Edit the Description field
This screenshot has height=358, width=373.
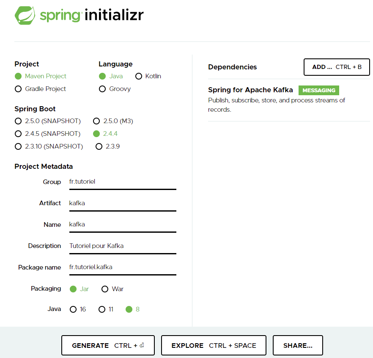[x=122, y=246]
